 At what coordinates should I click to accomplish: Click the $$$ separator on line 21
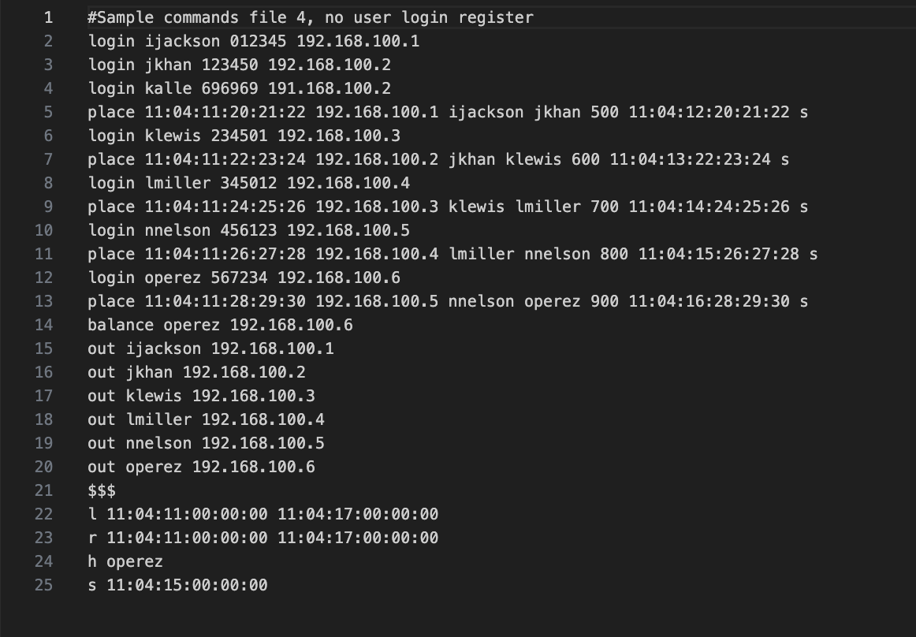tap(102, 490)
